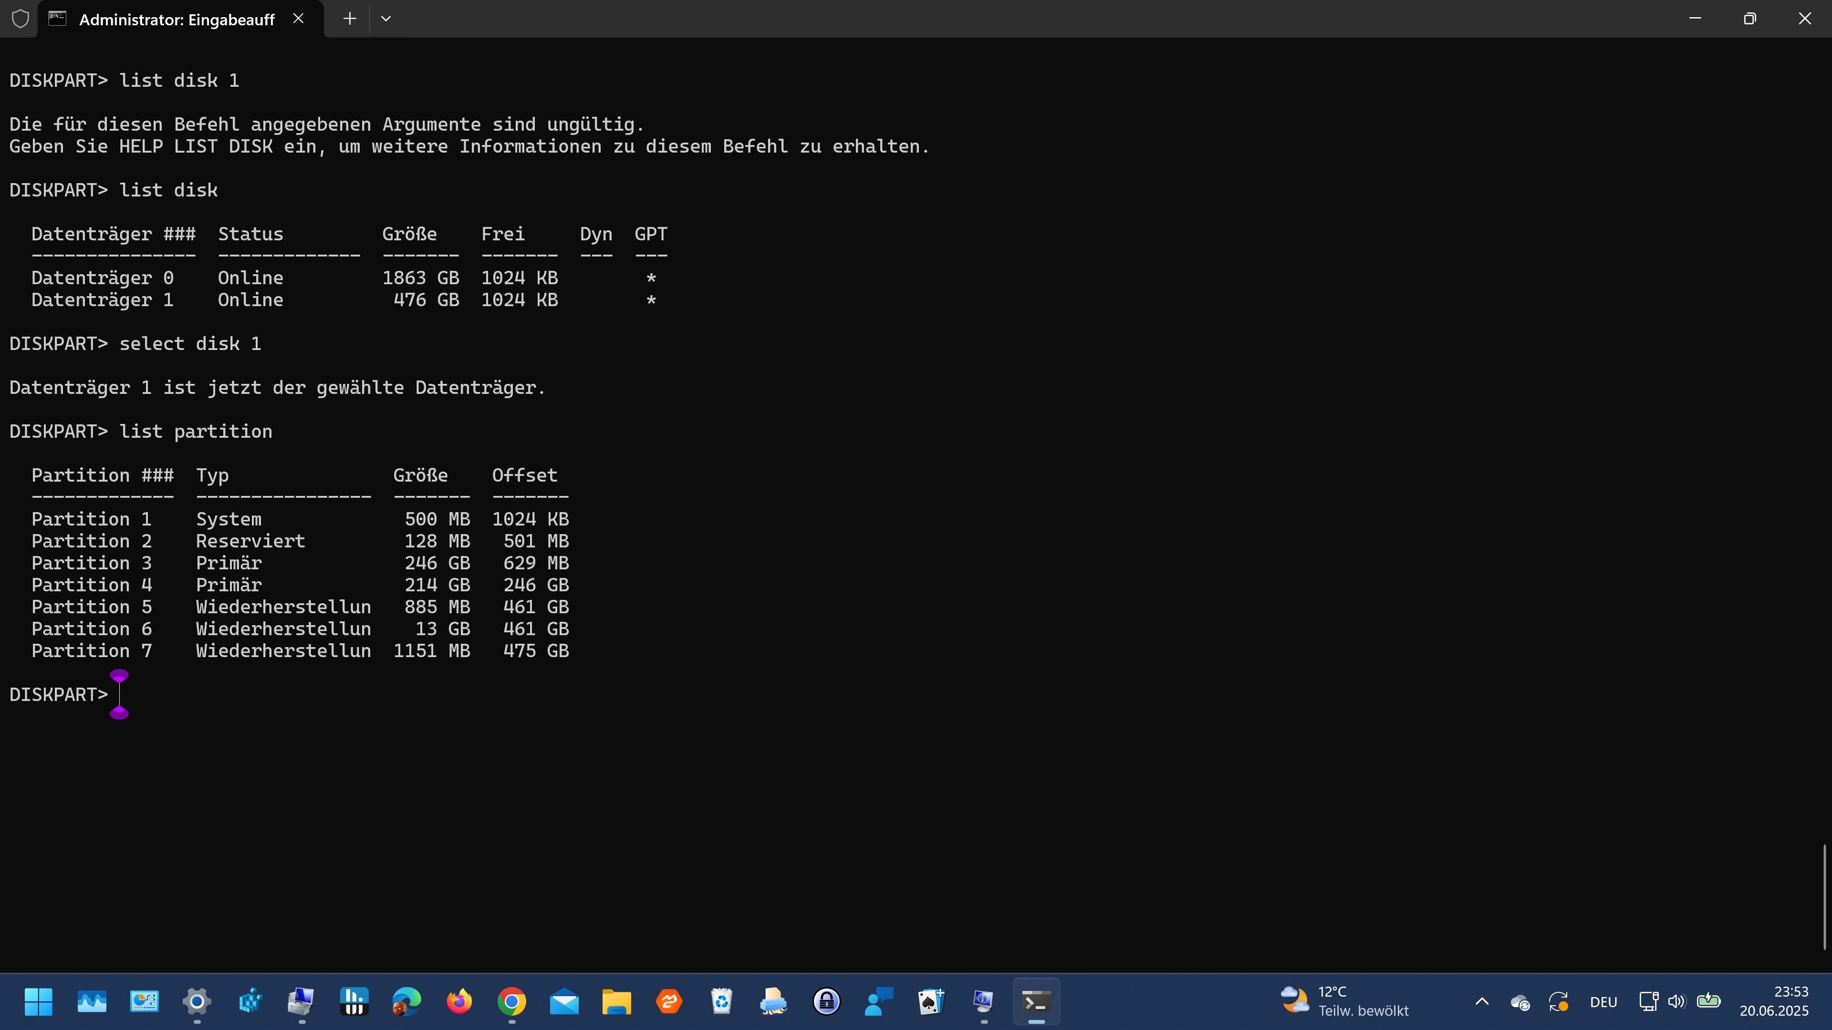Viewport: 1832px width, 1030px height.
Task: Open Microsoft Edge from the taskbar
Action: point(406,1001)
